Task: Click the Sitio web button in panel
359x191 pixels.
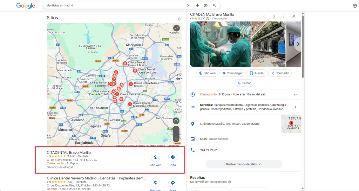Action: pos(207,73)
